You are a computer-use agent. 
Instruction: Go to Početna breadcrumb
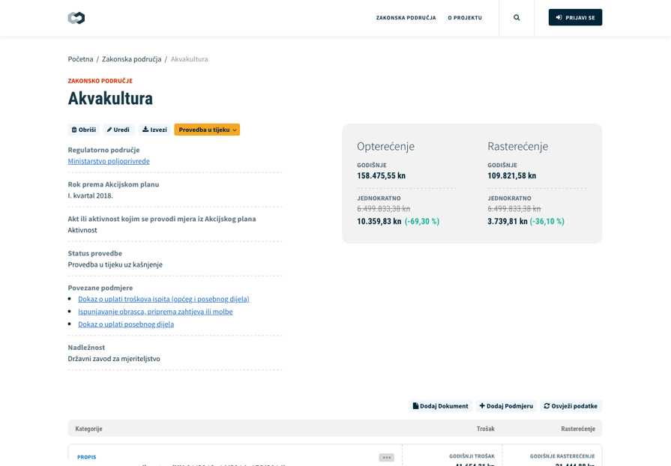80,59
